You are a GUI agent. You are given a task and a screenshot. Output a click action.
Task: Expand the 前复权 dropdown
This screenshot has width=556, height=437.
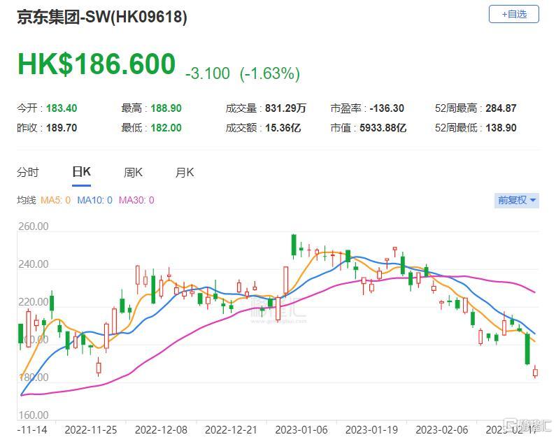pyautogui.click(x=517, y=200)
